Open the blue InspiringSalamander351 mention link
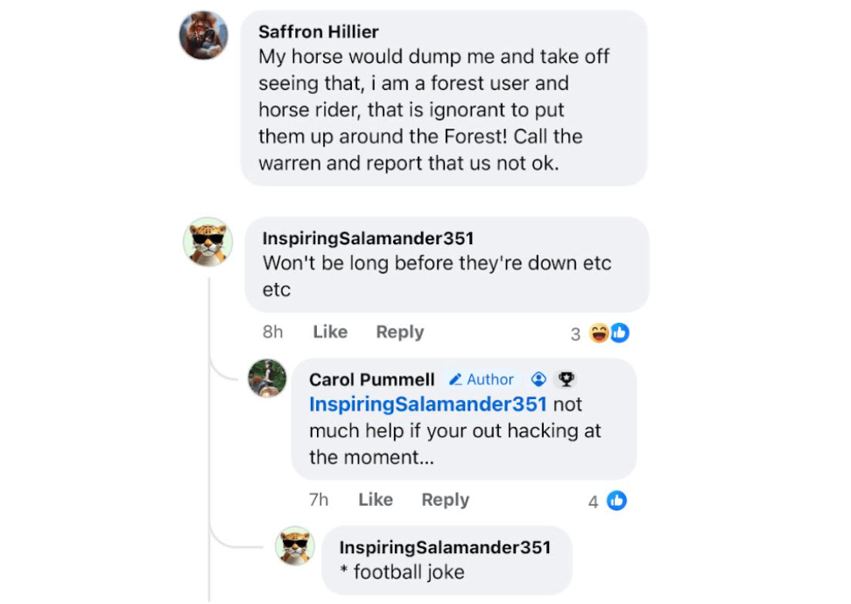 pyautogui.click(x=428, y=404)
